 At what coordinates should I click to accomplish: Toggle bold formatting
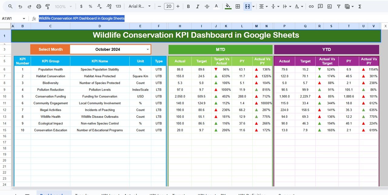coord(188,6)
